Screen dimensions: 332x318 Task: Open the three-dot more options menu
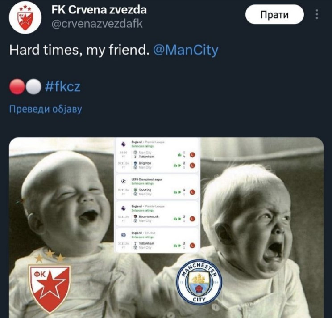[x=317, y=14]
